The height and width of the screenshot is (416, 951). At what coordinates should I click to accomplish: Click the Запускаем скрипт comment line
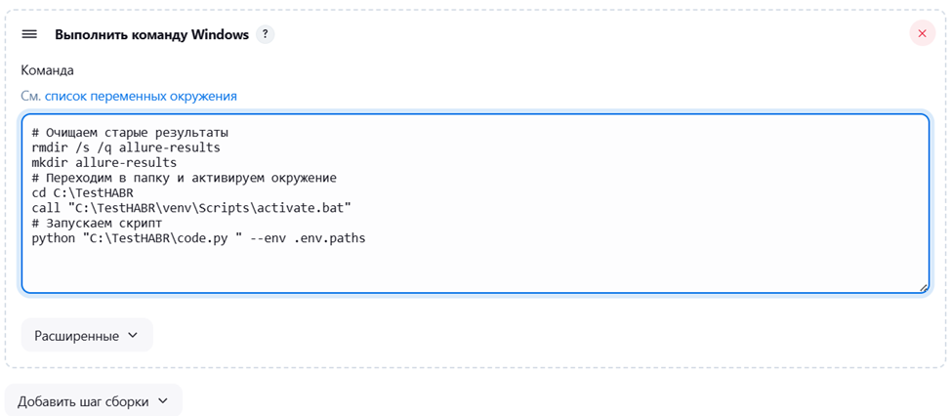point(97,224)
